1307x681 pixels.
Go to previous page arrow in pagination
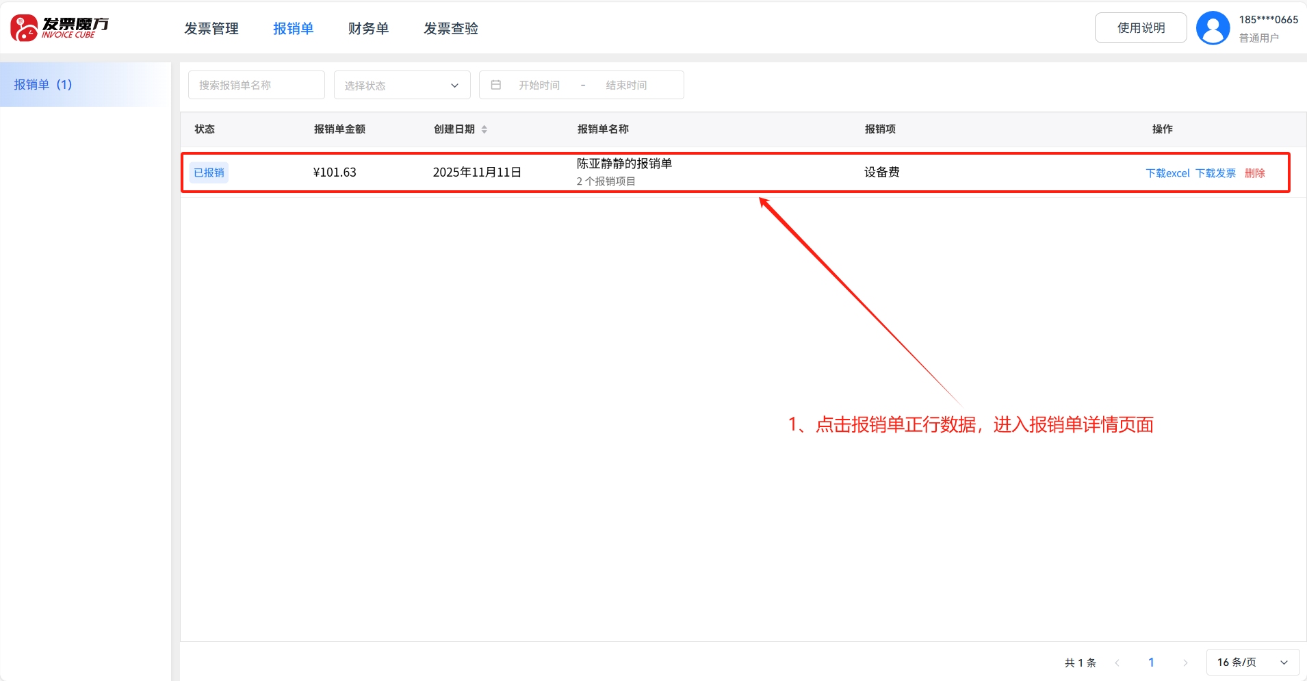[x=1117, y=663]
